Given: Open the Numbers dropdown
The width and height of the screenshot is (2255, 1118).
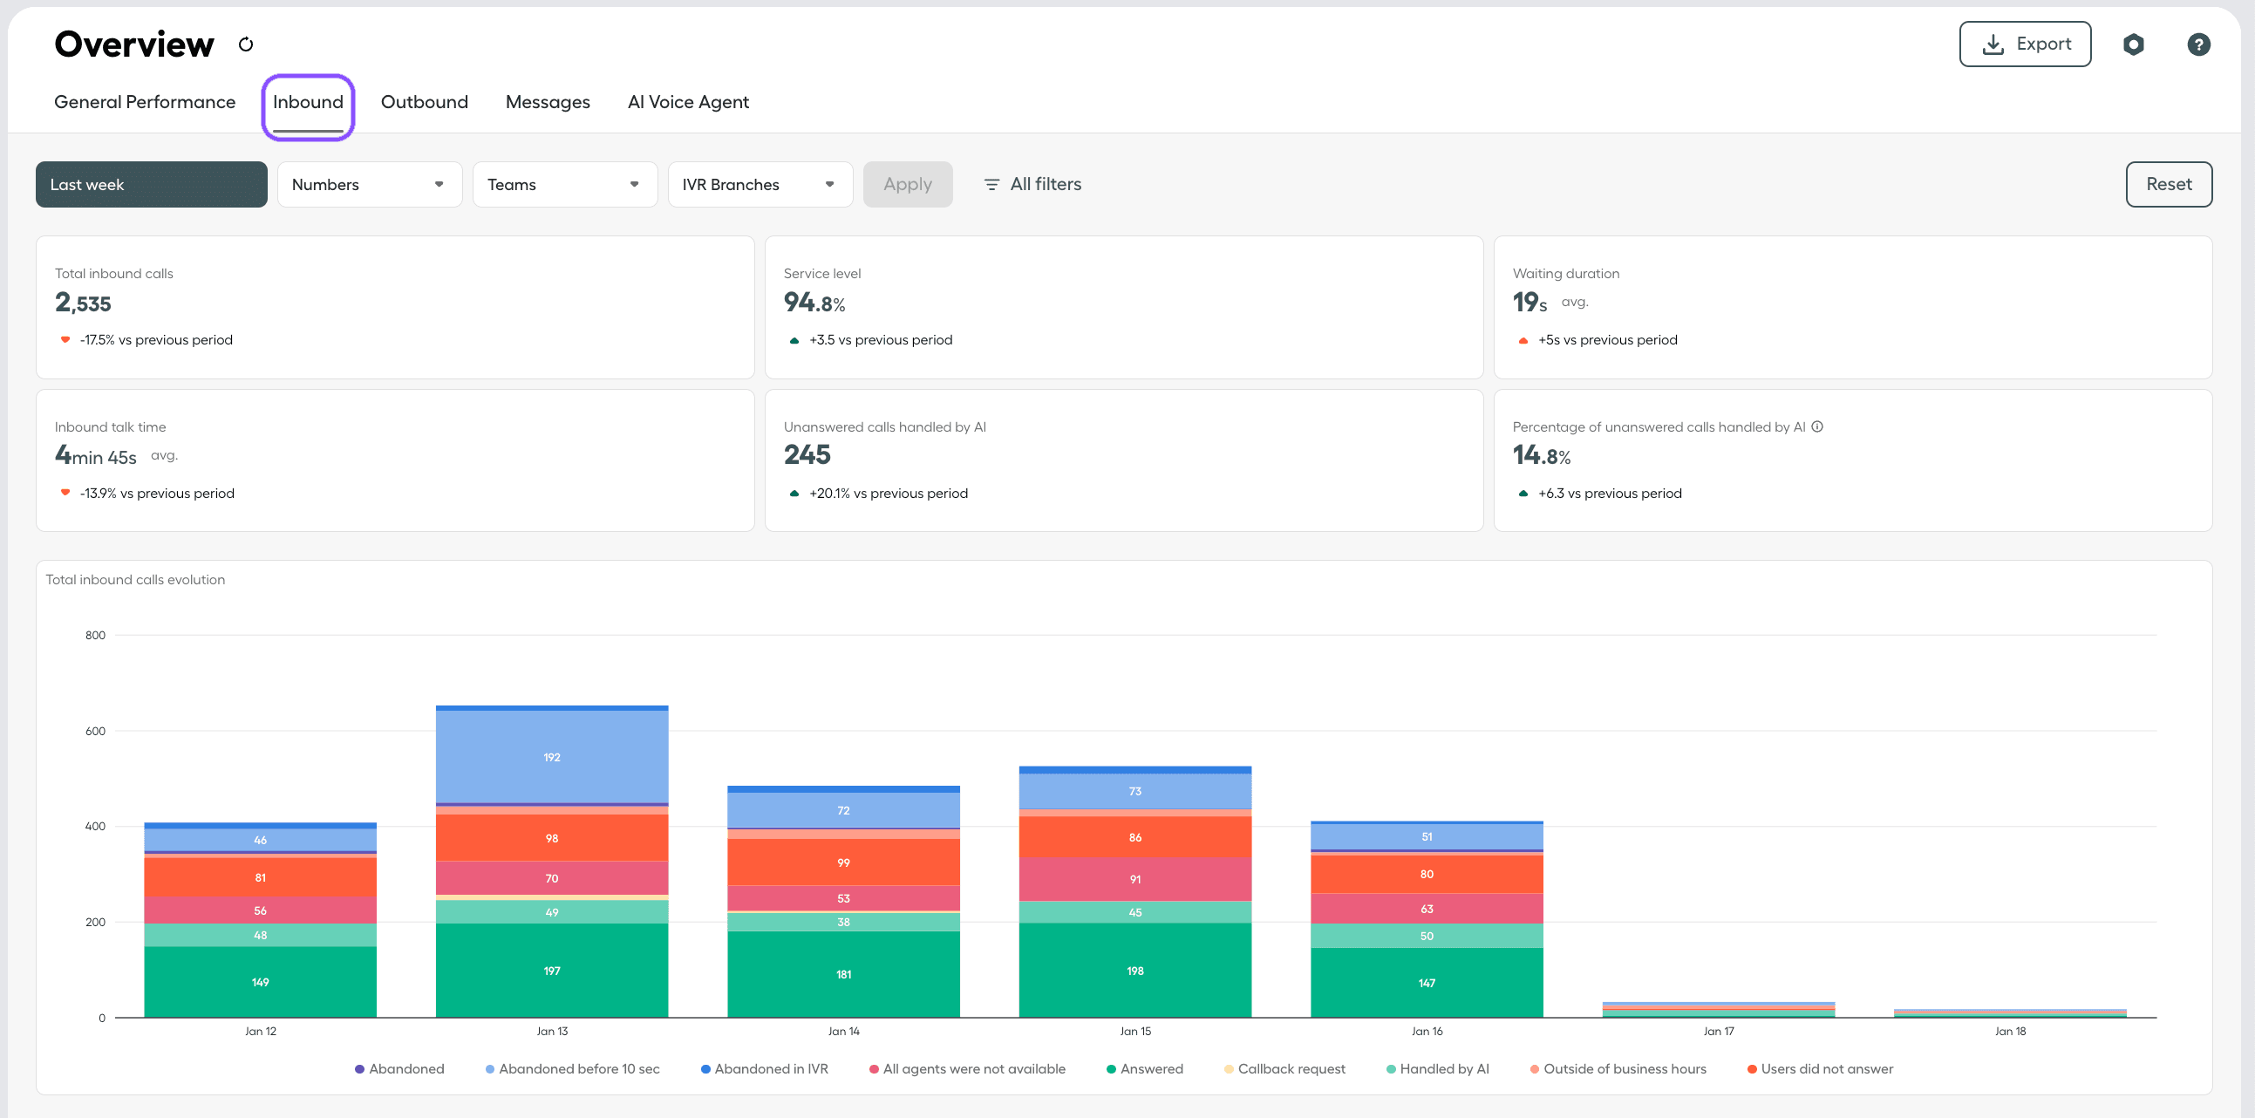Looking at the screenshot, I should click(369, 184).
